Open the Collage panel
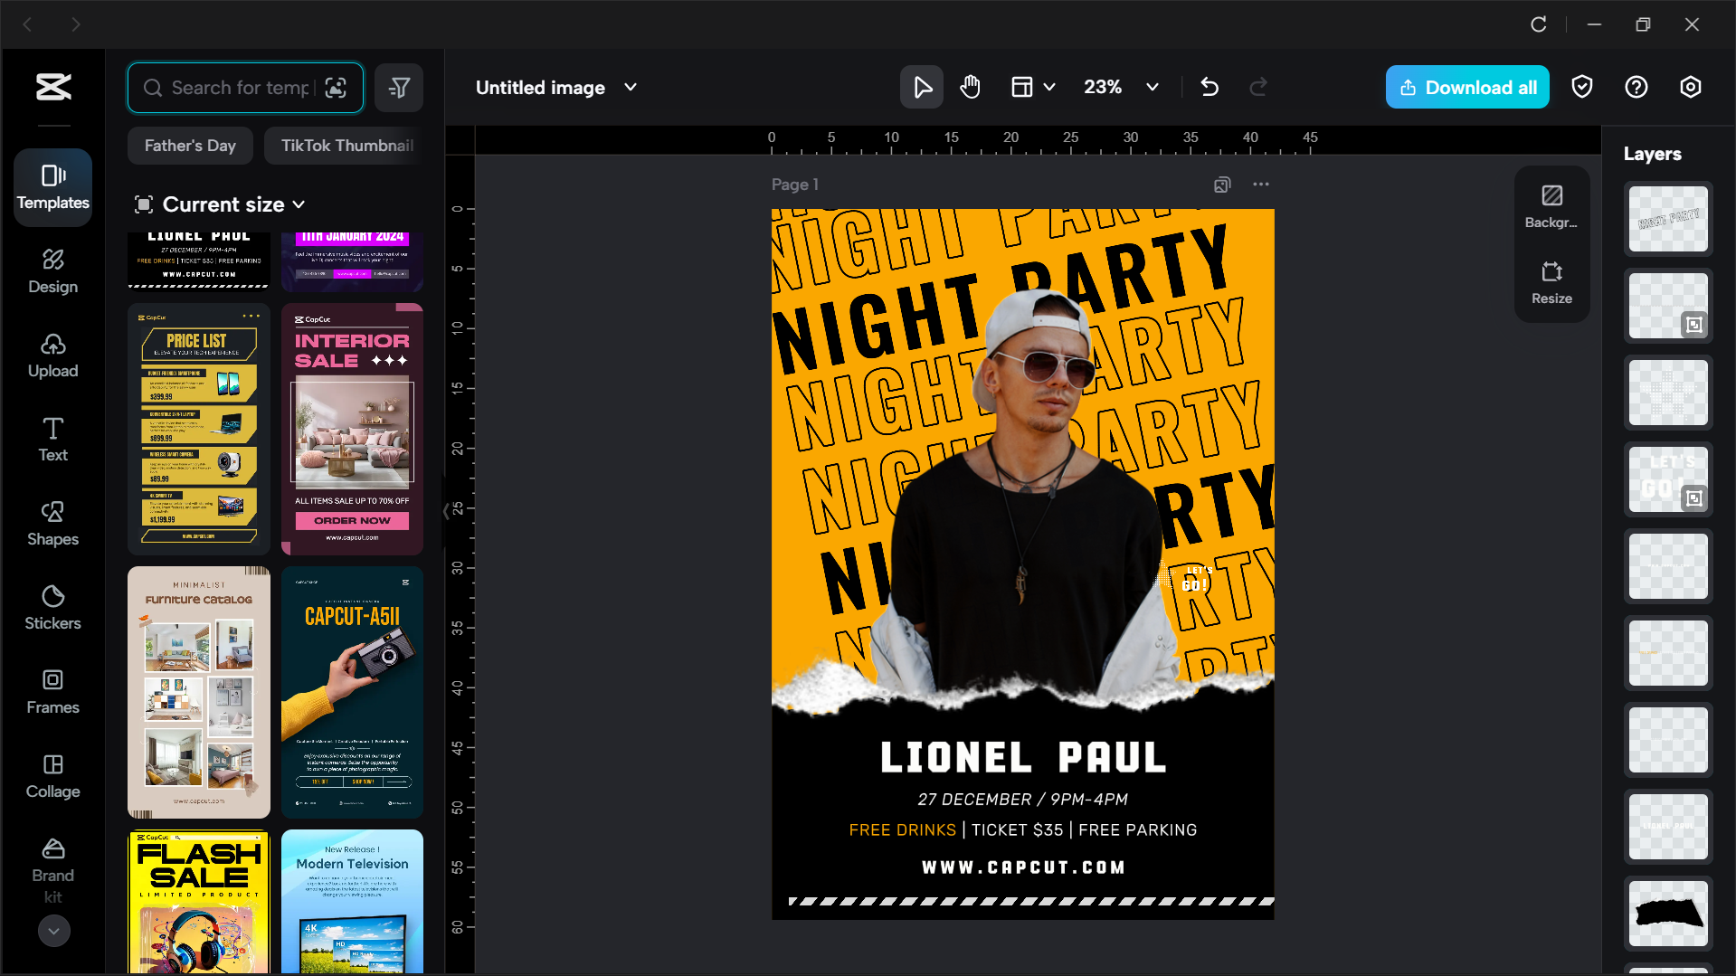 tap(52, 776)
